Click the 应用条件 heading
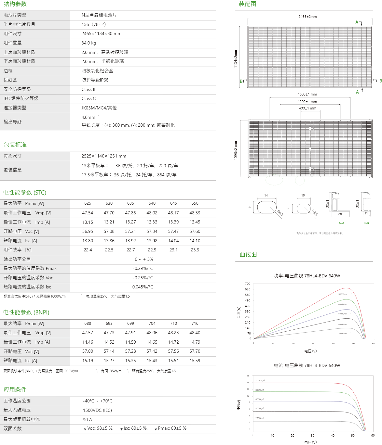This screenshot has height=445, width=382. click(x=15, y=389)
